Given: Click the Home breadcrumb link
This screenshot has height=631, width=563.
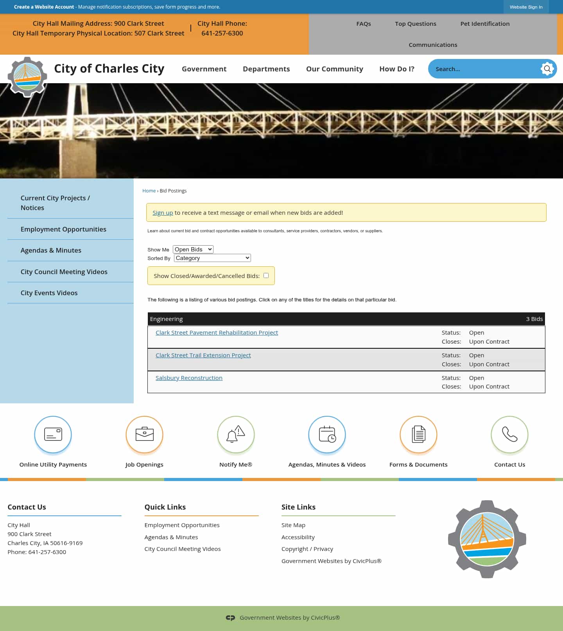Looking at the screenshot, I should pos(149,191).
